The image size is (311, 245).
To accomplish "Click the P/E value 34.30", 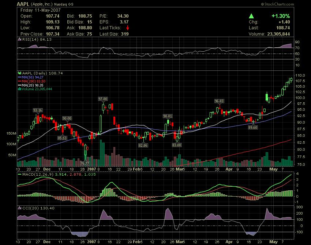I will pos(123,16).
